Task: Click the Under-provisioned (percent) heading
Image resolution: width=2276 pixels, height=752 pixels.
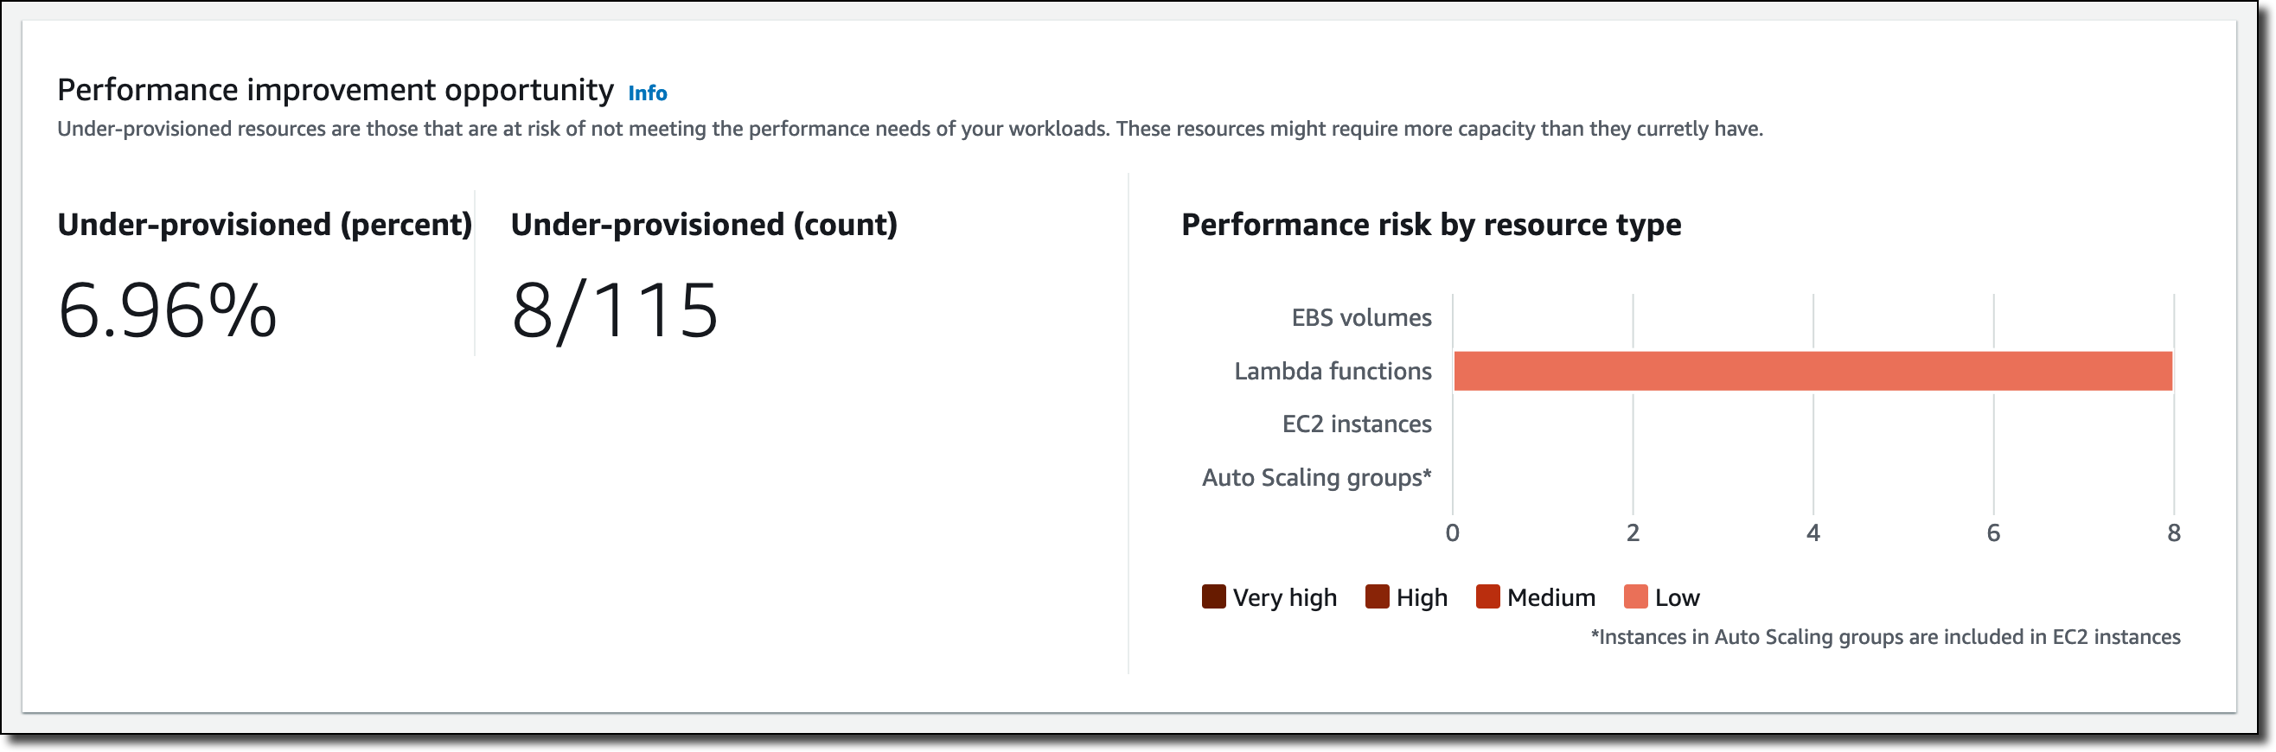Action: [x=265, y=225]
